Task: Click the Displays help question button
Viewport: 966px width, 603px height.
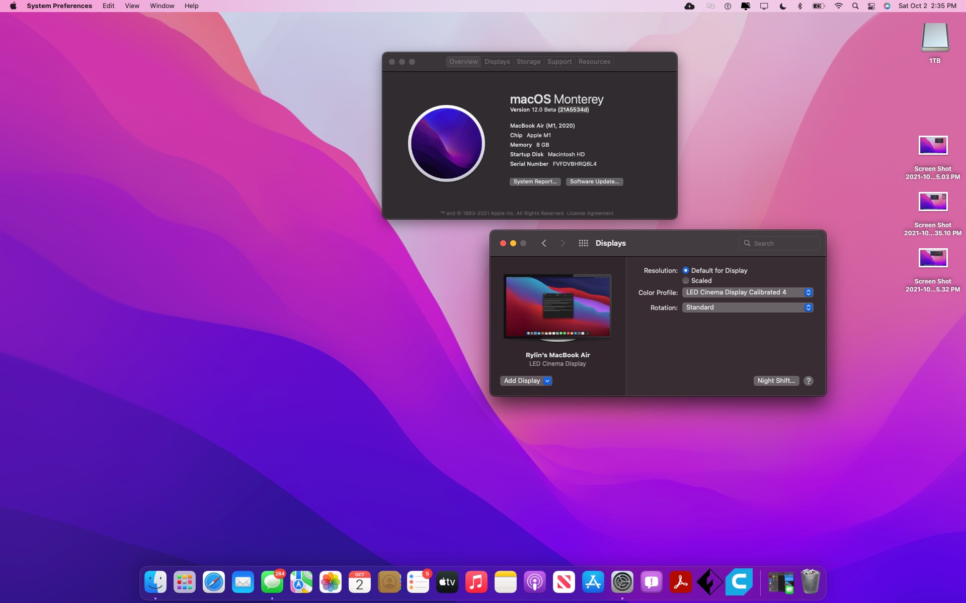Action: 809,381
